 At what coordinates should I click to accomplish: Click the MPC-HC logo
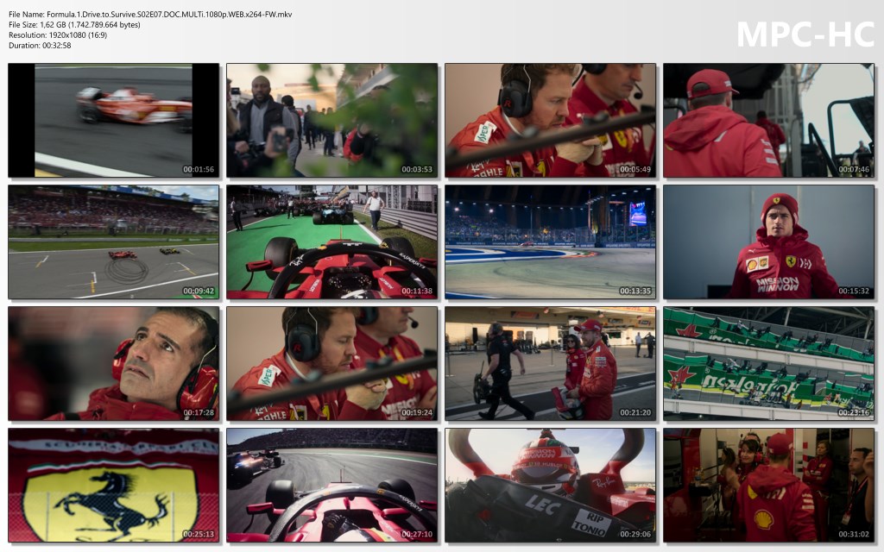(x=805, y=34)
